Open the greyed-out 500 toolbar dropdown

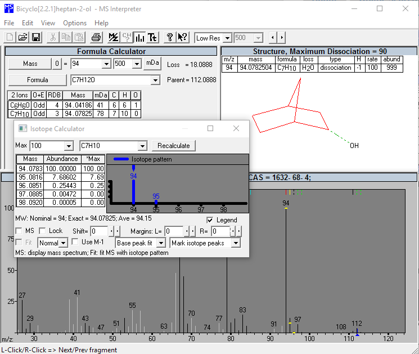[258, 38]
